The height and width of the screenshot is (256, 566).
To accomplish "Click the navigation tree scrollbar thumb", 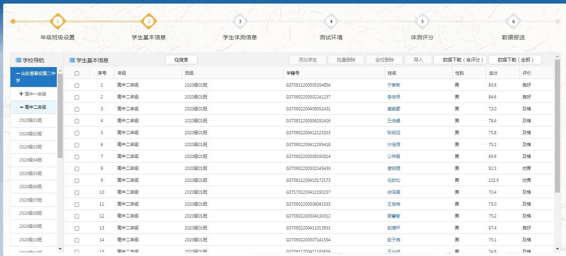I will [60, 116].
